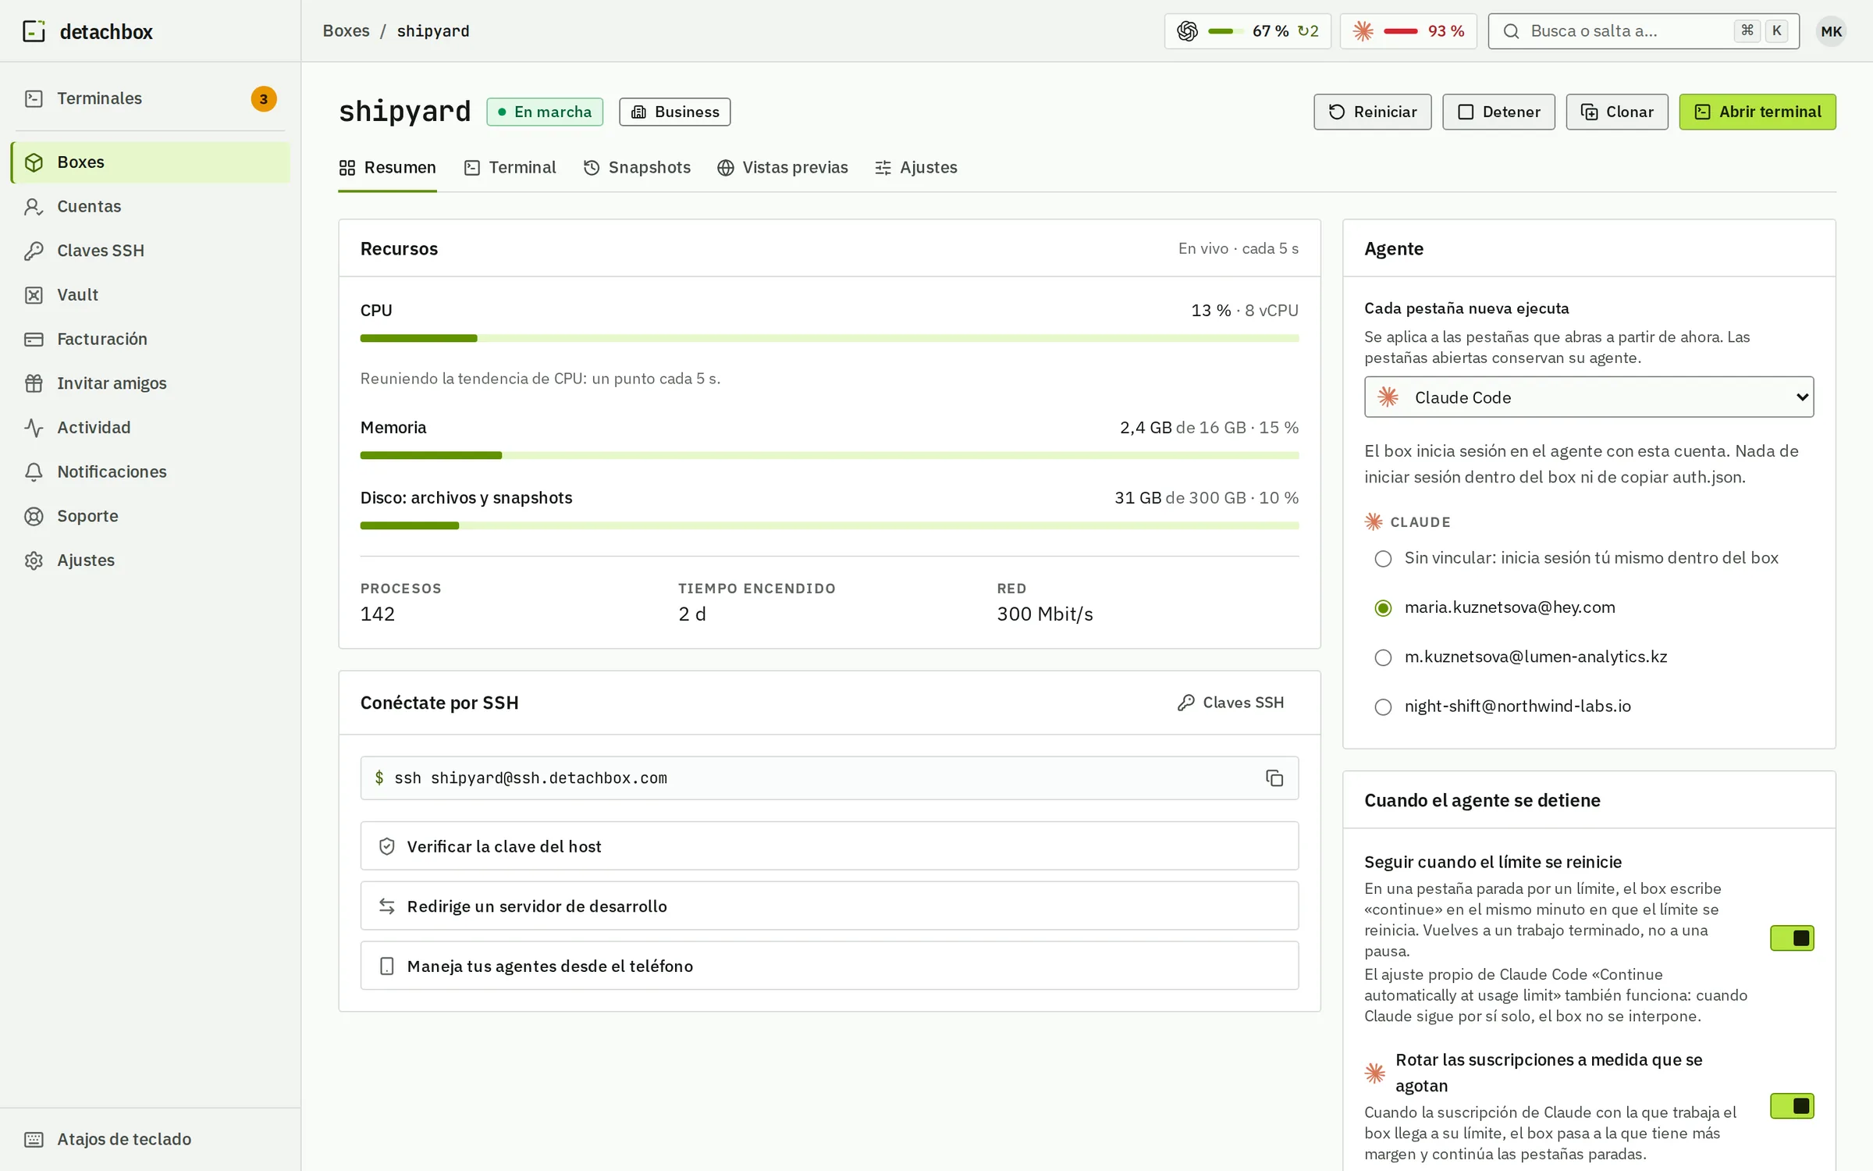Switch to the Snapshots tab

[637, 167]
